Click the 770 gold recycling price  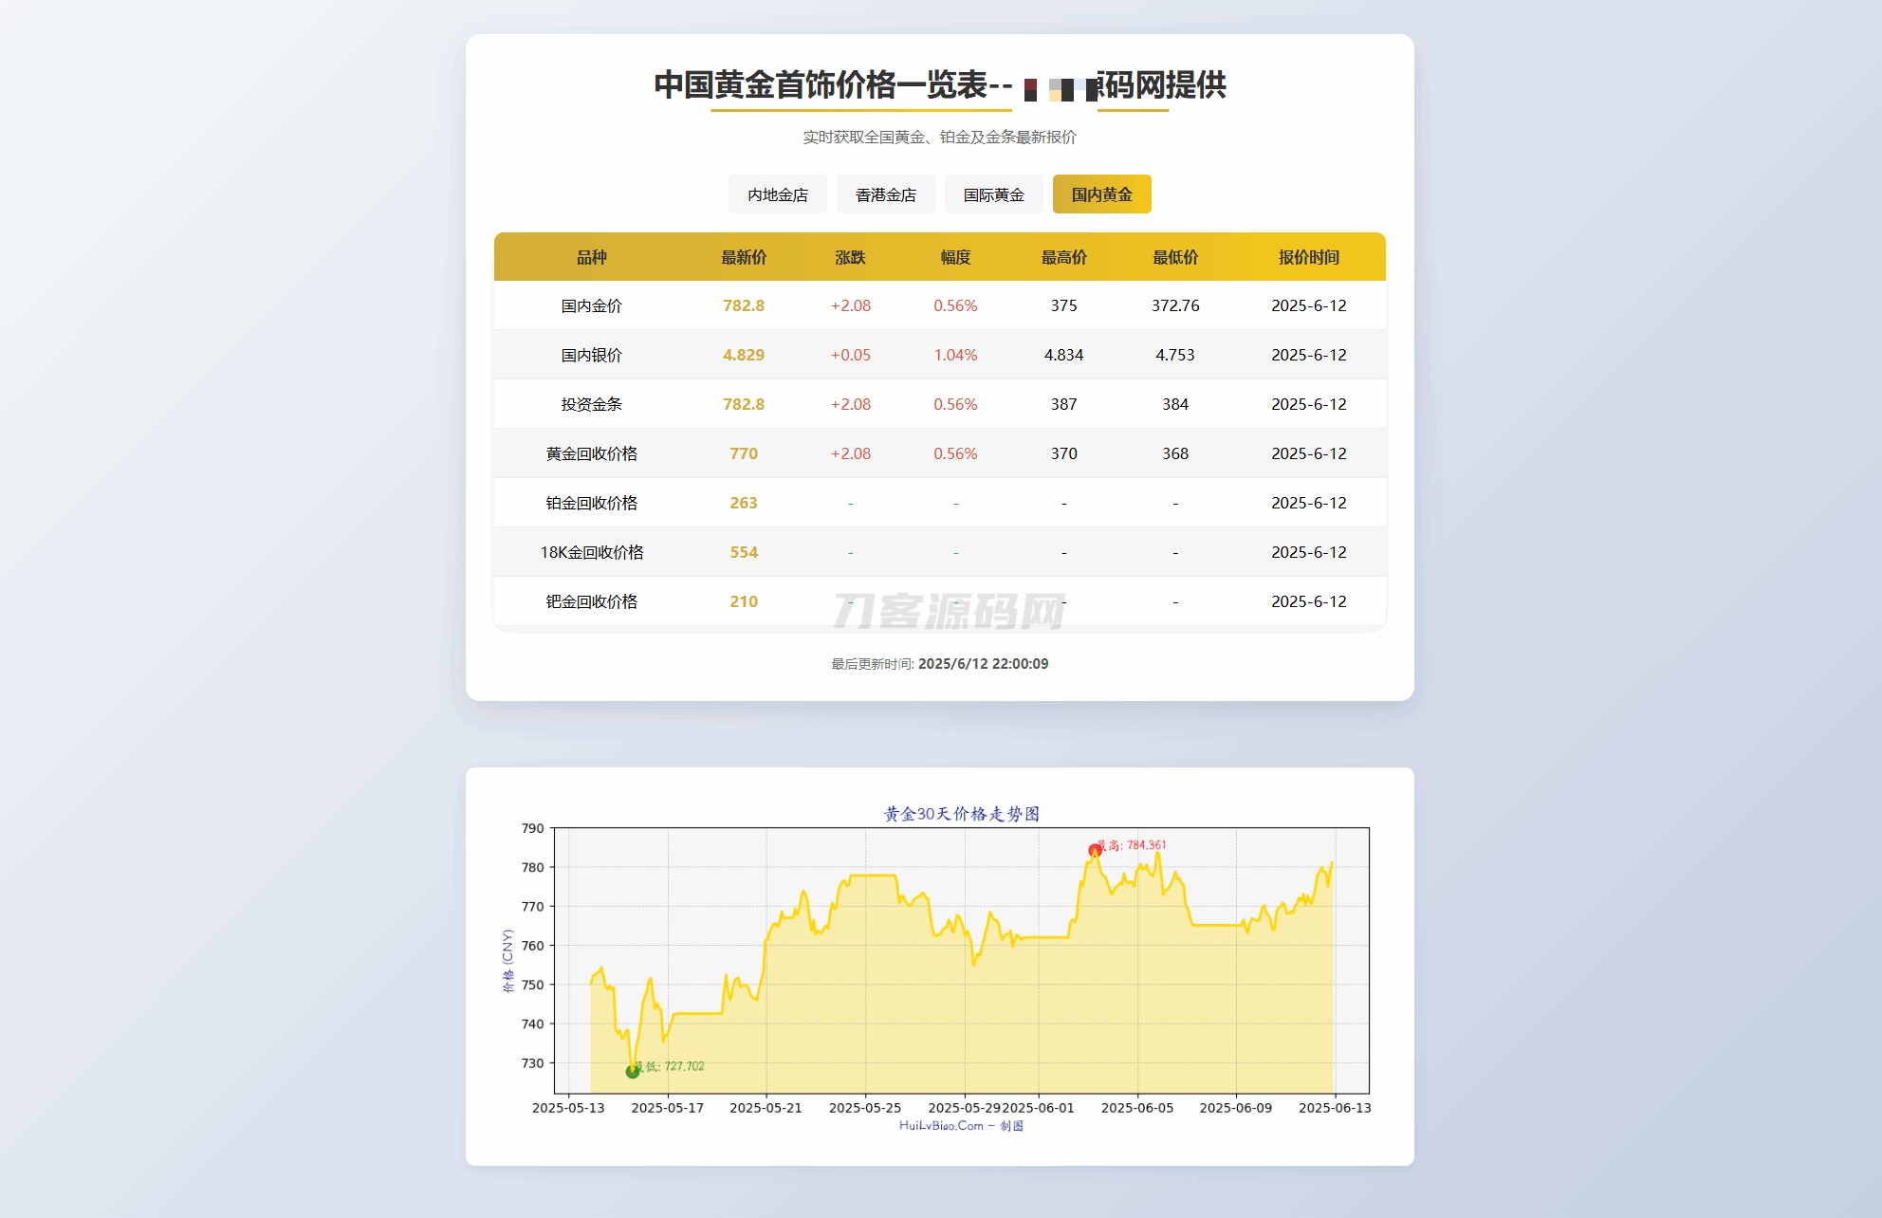[x=744, y=453]
